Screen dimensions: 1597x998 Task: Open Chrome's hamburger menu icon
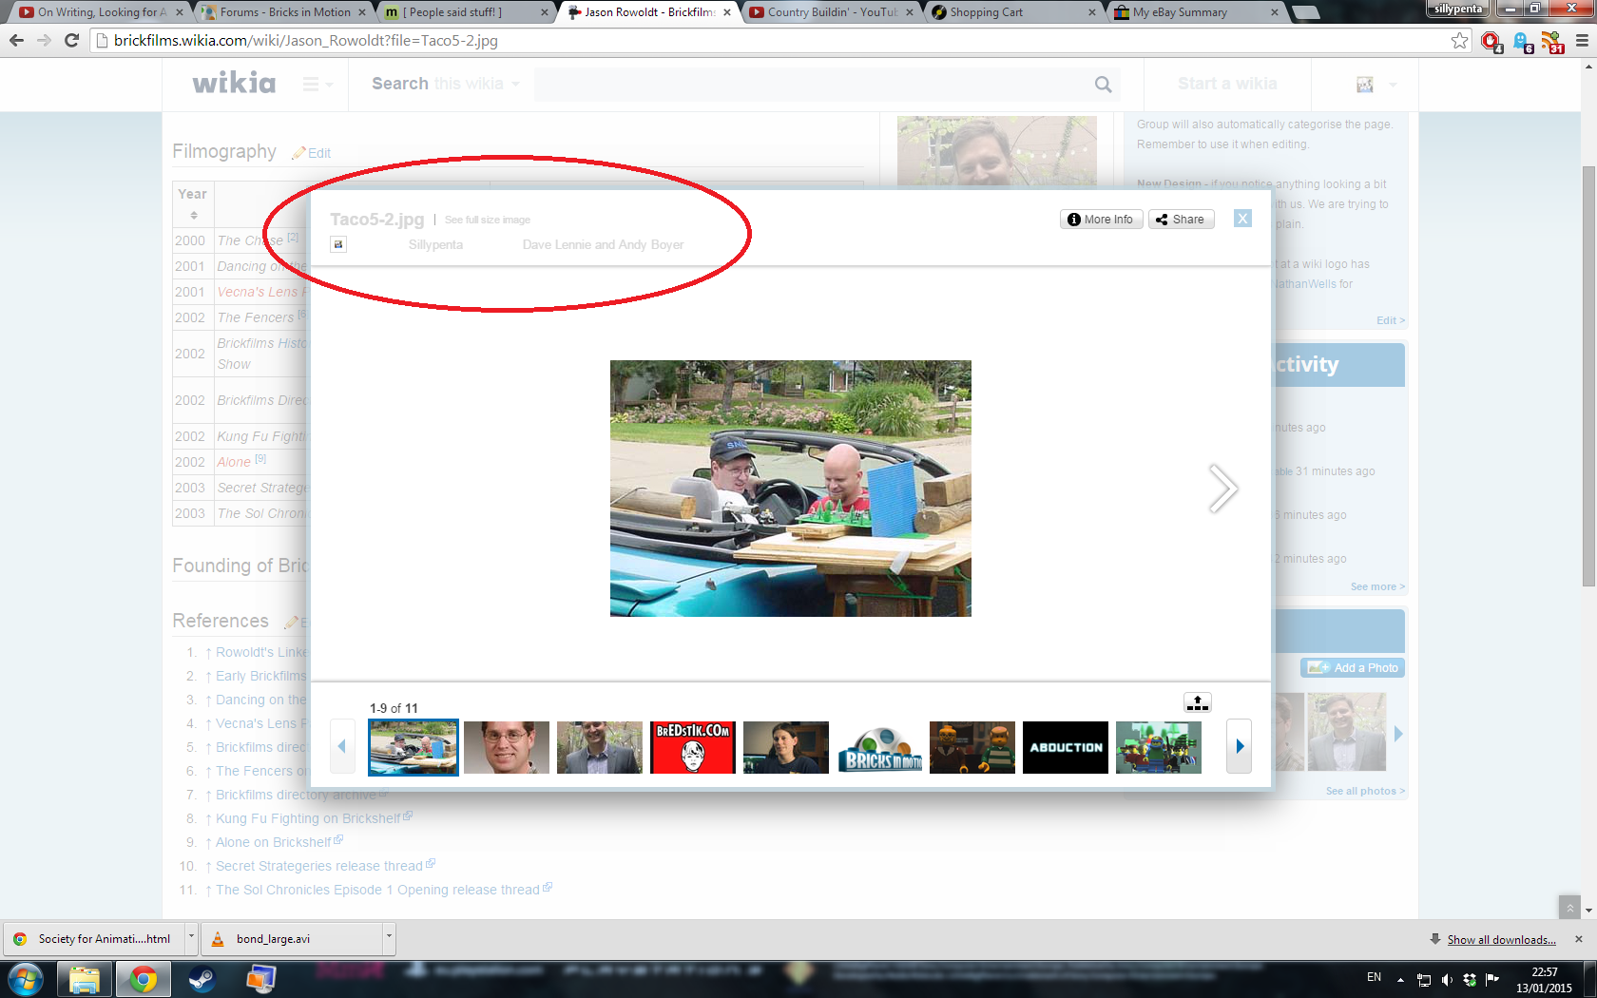tap(1582, 40)
